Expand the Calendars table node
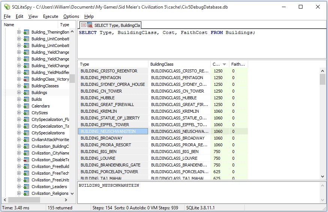The image size is (328, 212). pyautogui.click(x=19, y=106)
